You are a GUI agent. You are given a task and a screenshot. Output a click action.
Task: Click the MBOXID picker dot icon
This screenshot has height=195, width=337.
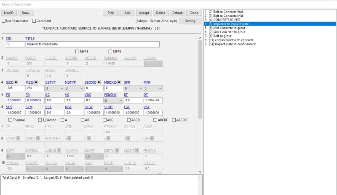pos(119,82)
